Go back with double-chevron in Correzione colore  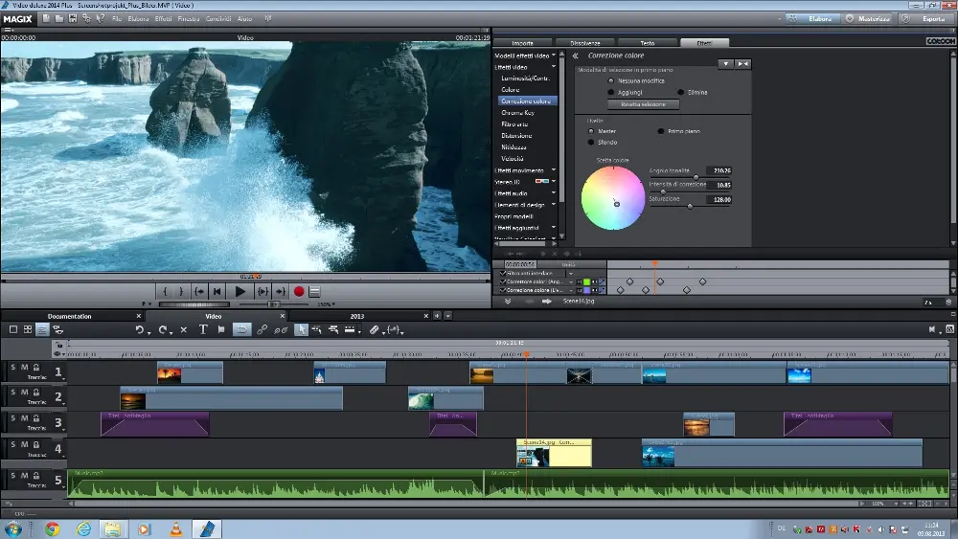575,56
